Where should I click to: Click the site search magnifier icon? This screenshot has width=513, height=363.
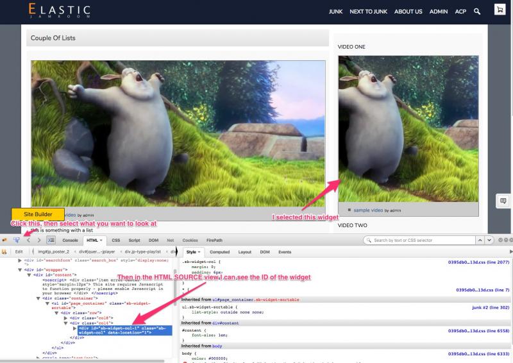pyautogui.click(x=476, y=12)
